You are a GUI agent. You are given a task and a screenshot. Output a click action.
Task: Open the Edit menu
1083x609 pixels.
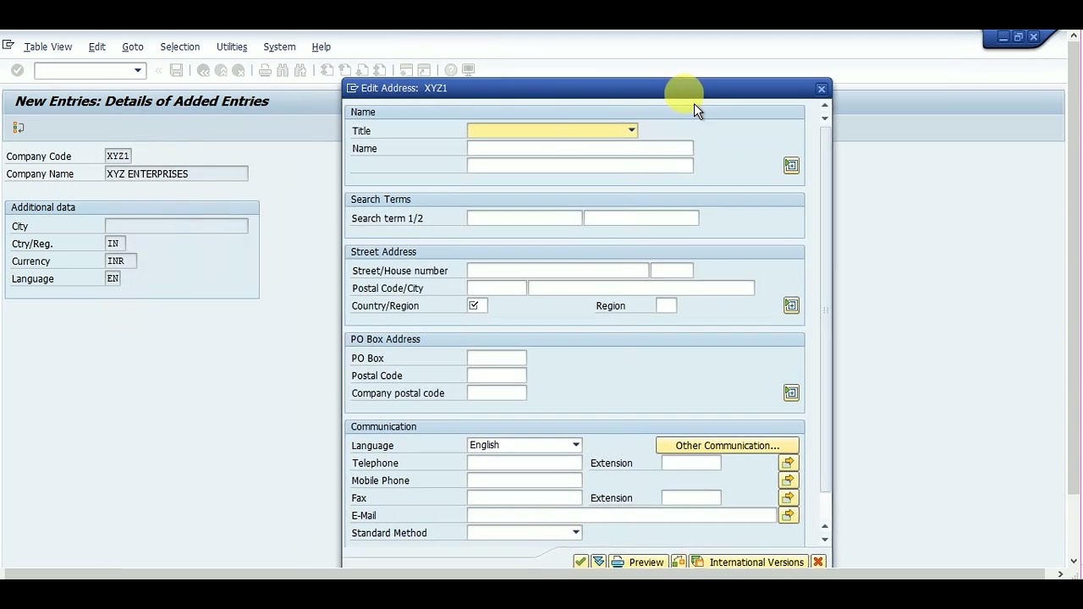click(97, 47)
